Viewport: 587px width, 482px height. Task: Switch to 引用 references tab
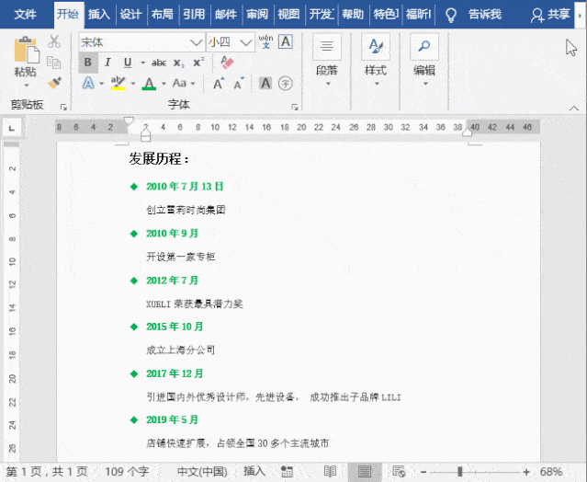(x=194, y=14)
